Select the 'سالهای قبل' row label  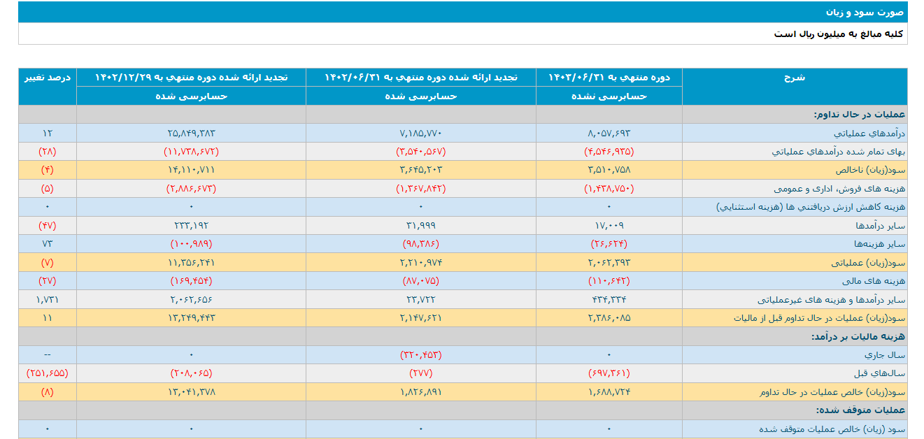pyautogui.click(x=883, y=373)
